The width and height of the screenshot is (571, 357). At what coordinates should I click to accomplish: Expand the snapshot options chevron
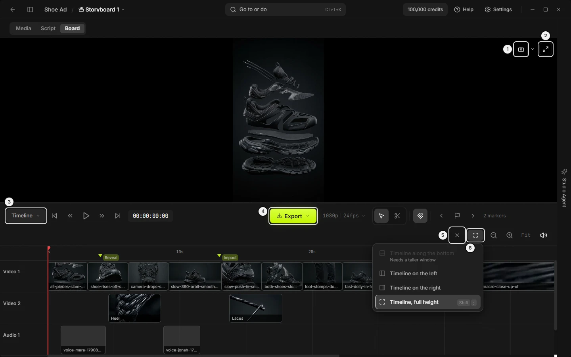coord(533,49)
